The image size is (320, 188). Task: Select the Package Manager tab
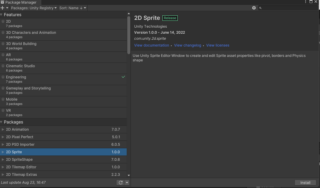(x=20, y=2)
